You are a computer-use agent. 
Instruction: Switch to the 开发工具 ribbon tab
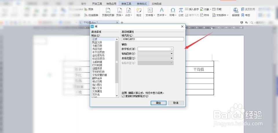[x=97, y=4]
